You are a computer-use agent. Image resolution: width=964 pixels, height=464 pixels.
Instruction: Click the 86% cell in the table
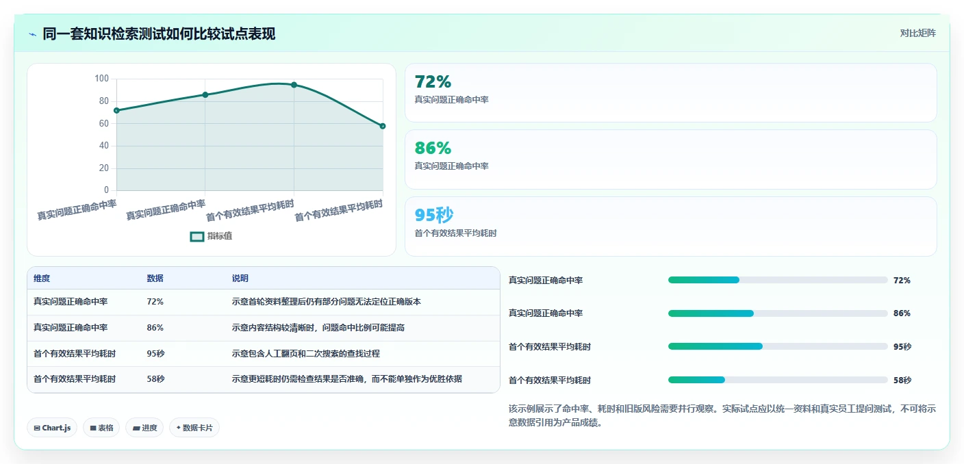[155, 328]
